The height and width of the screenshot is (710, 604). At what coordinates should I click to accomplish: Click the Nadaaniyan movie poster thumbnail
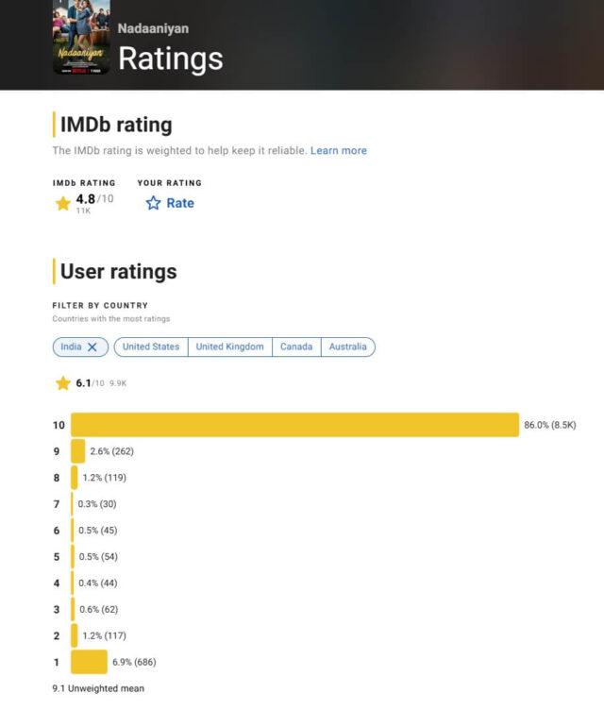point(81,40)
